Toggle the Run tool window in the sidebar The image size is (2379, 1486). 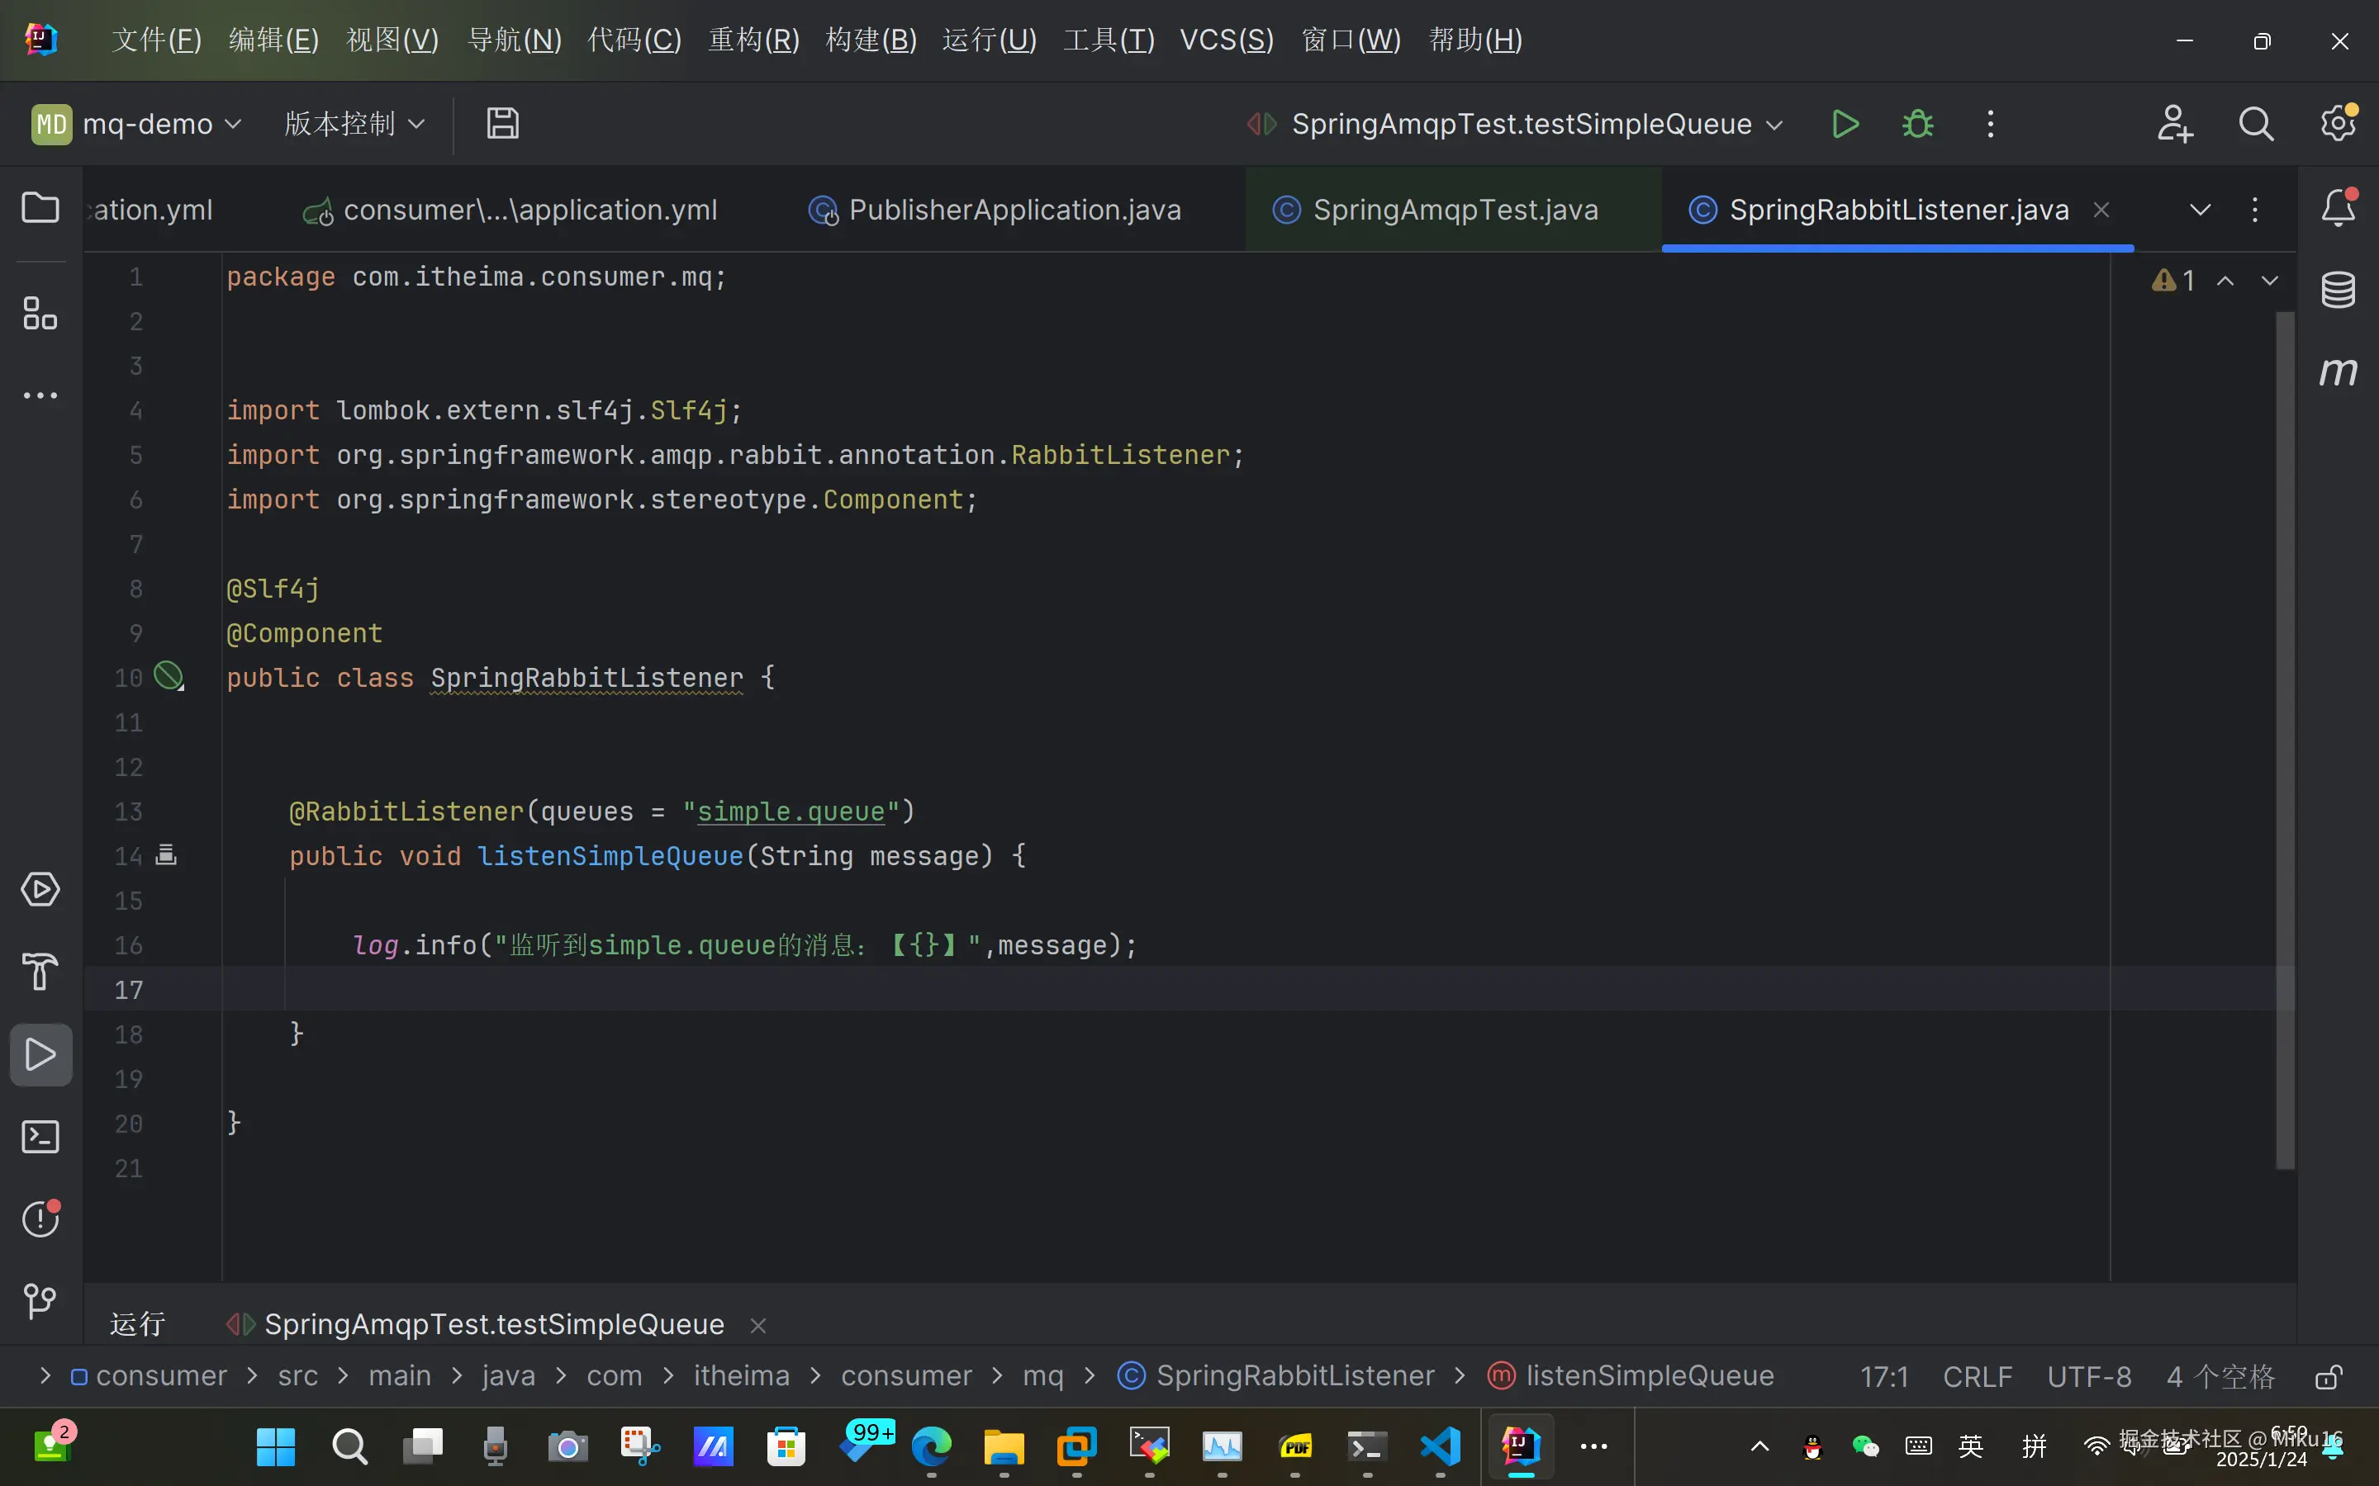40,1054
